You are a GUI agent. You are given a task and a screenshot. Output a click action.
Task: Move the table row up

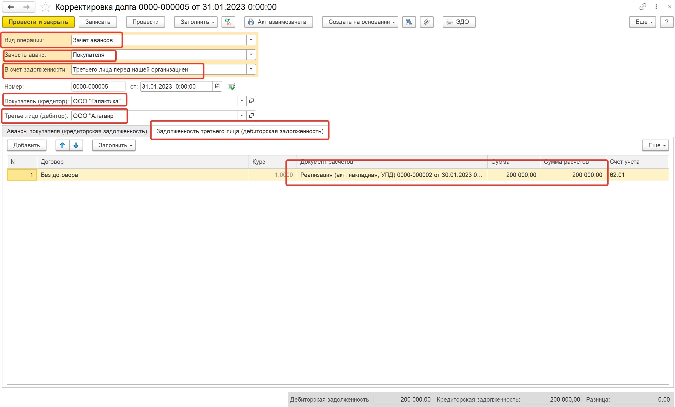(x=62, y=145)
